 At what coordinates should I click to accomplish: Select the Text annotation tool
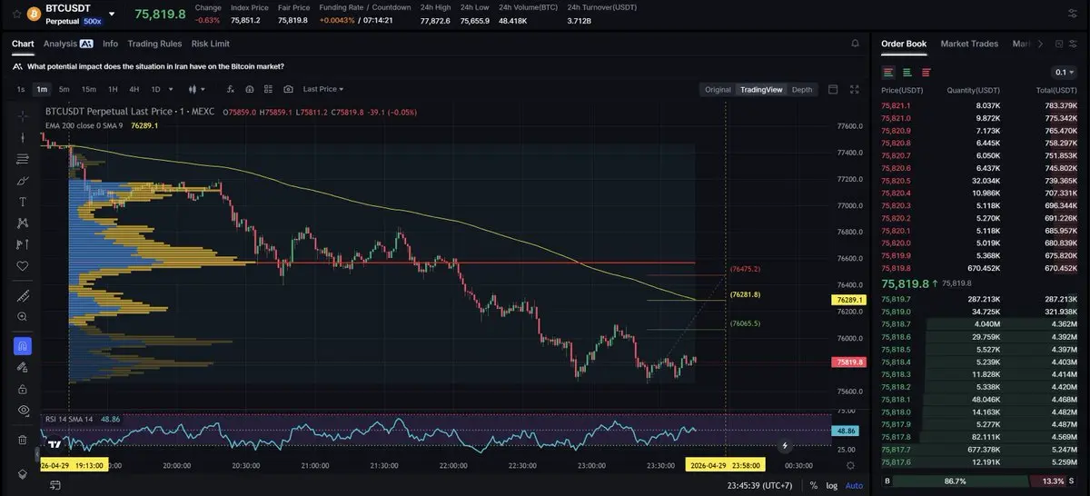(23, 202)
